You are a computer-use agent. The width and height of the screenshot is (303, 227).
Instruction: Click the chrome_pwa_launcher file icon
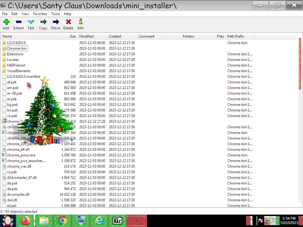(4, 160)
